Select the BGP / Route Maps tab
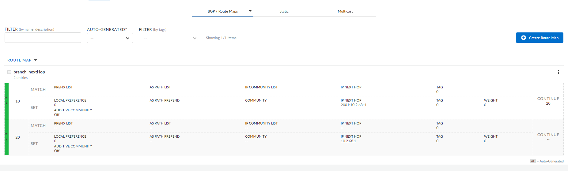The width and height of the screenshot is (568, 171). pos(222,11)
